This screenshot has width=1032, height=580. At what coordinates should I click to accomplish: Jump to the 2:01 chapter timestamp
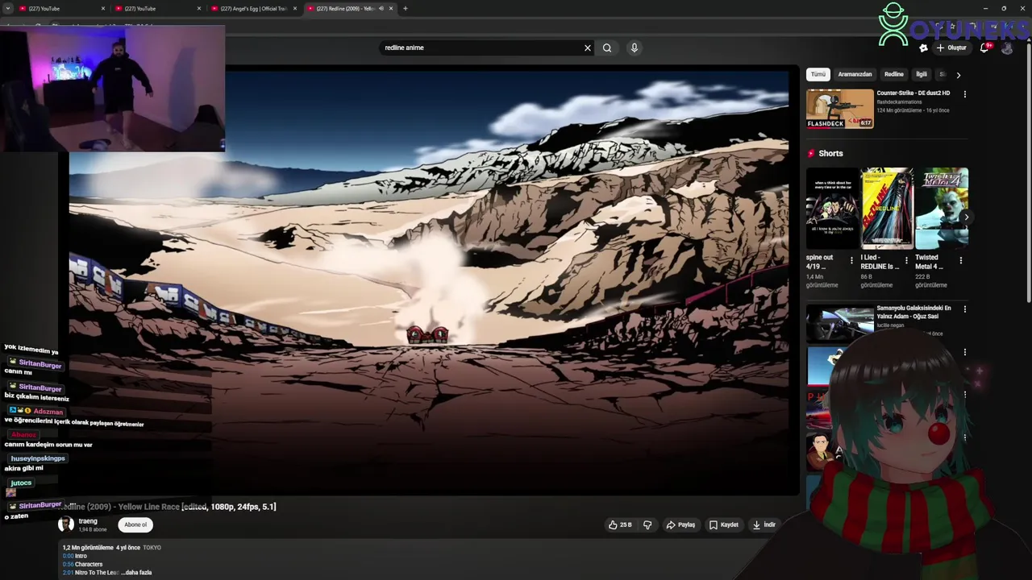[x=69, y=573]
